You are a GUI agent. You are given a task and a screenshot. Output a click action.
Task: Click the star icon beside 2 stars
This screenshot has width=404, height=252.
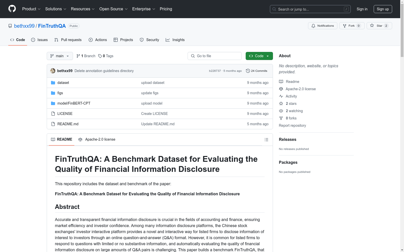coord(281,104)
